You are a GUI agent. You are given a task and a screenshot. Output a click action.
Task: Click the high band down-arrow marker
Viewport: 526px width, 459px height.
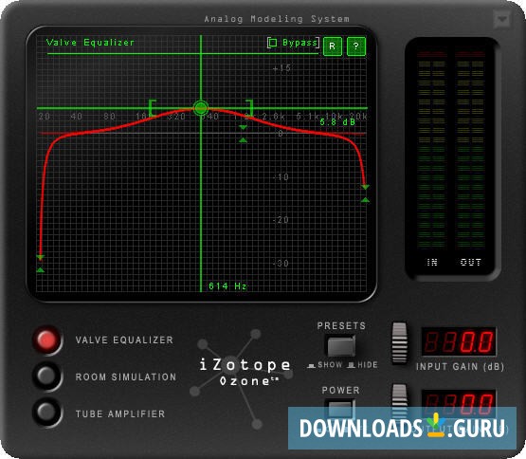[x=365, y=187]
